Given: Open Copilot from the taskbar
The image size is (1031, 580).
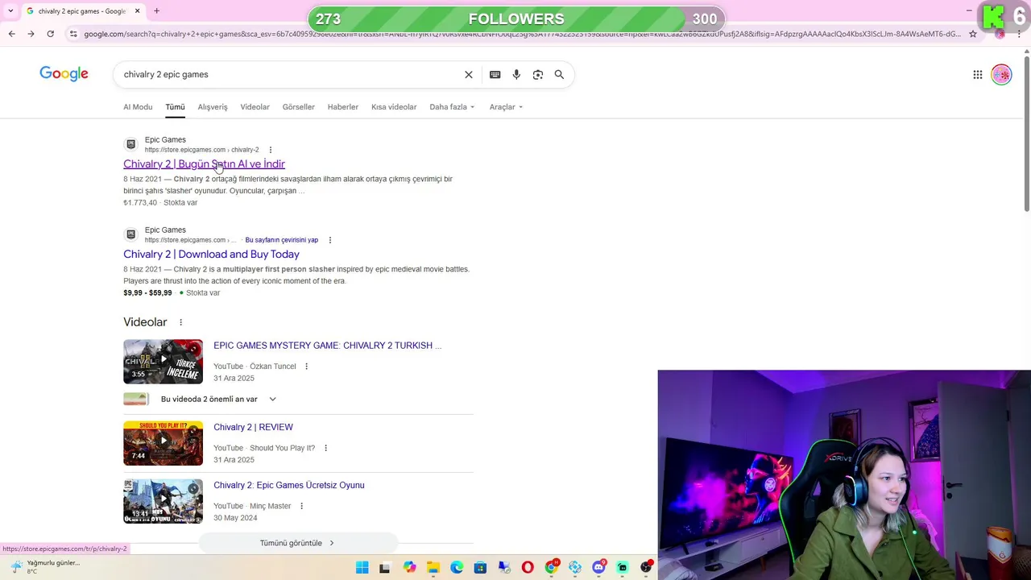Looking at the screenshot, I should pos(410,568).
